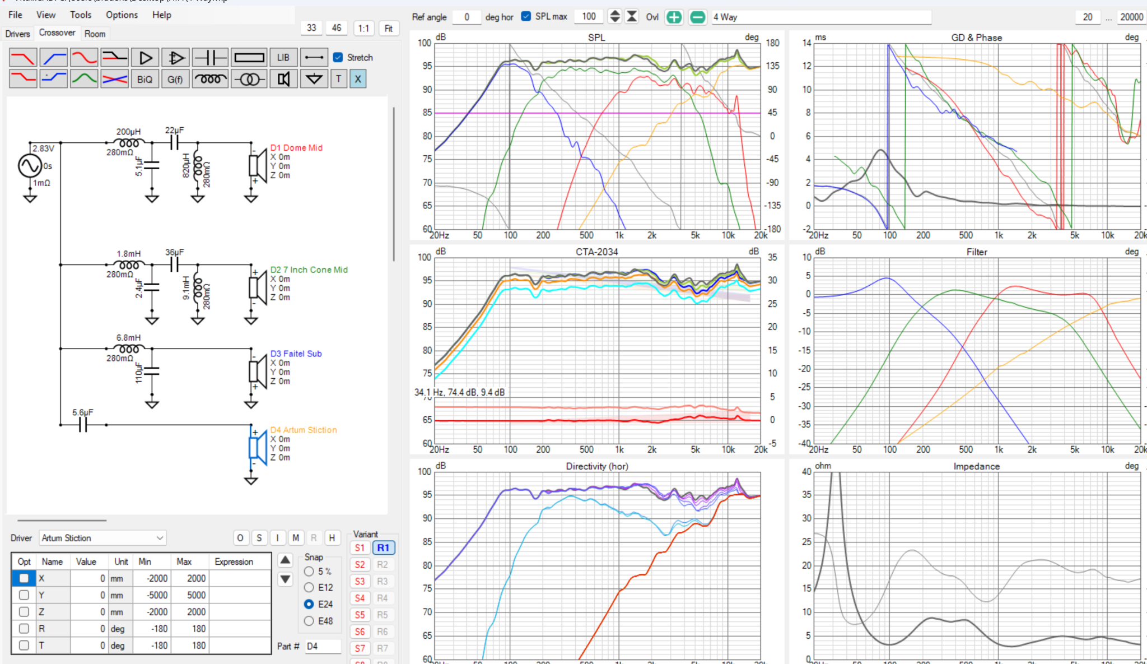Select the crossed red and blue lines icon
1147x664 pixels.
click(x=115, y=79)
